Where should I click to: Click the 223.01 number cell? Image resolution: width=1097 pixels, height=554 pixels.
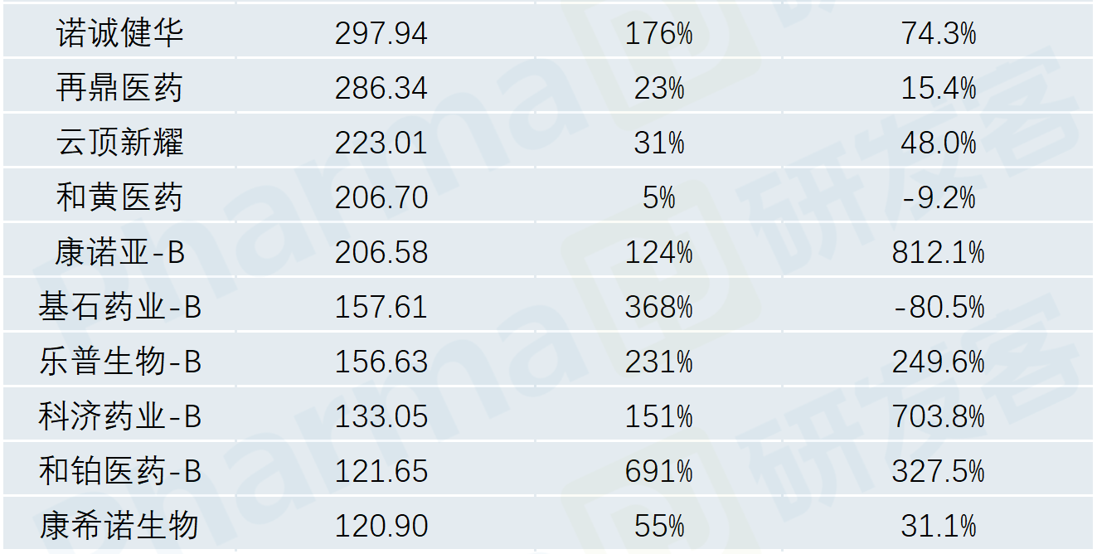click(381, 143)
